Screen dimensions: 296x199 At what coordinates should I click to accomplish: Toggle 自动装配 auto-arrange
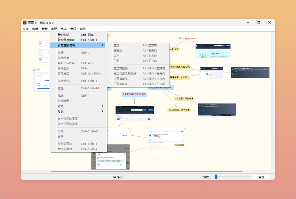(x=63, y=100)
